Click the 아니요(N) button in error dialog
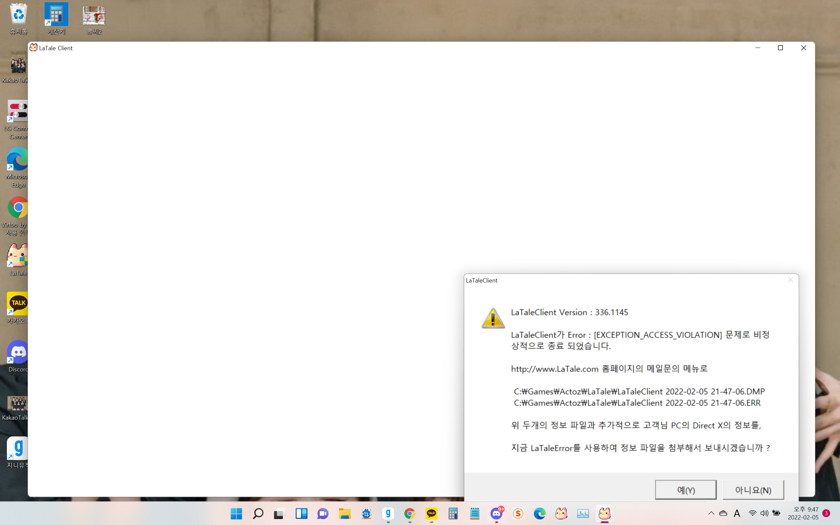 click(753, 490)
